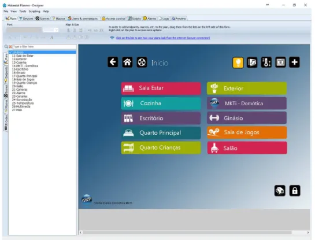Switch to the Devices tab
Screen dimensions: 315x240
26,19
